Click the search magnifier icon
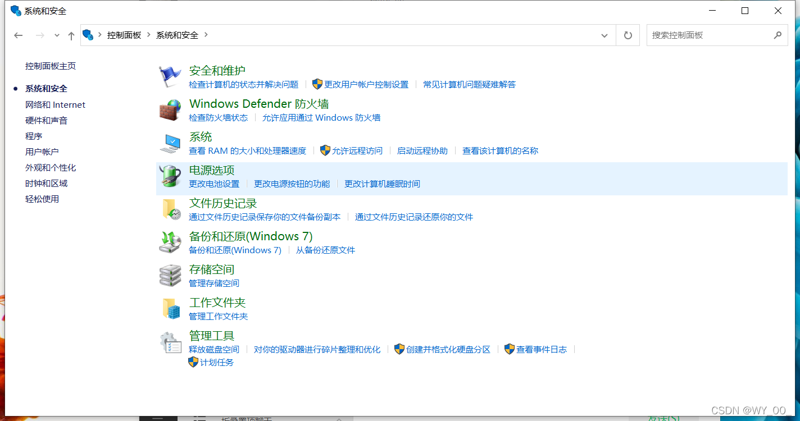Image resolution: width=800 pixels, height=421 pixels. (x=778, y=35)
